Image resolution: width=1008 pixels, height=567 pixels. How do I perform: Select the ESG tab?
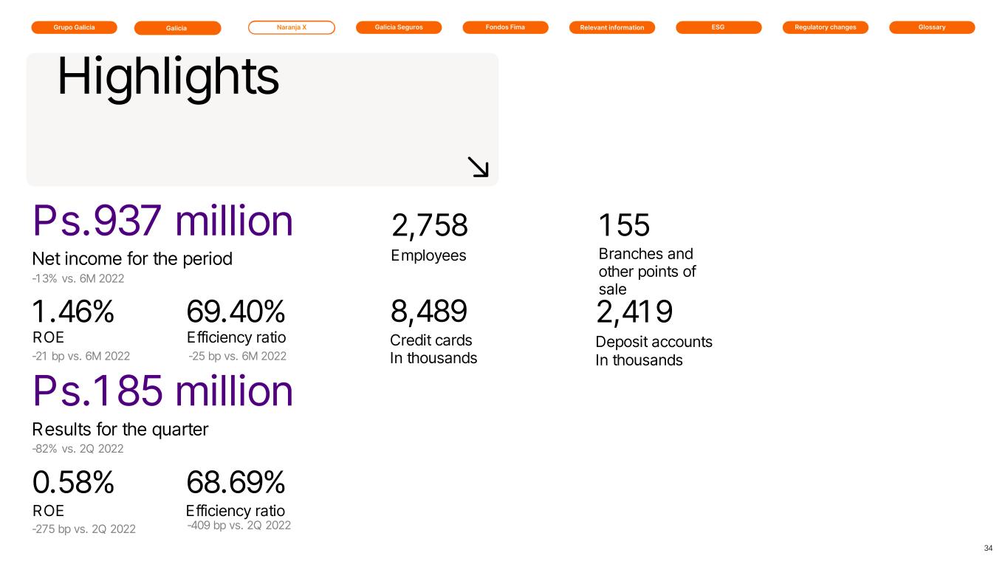(719, 27)
